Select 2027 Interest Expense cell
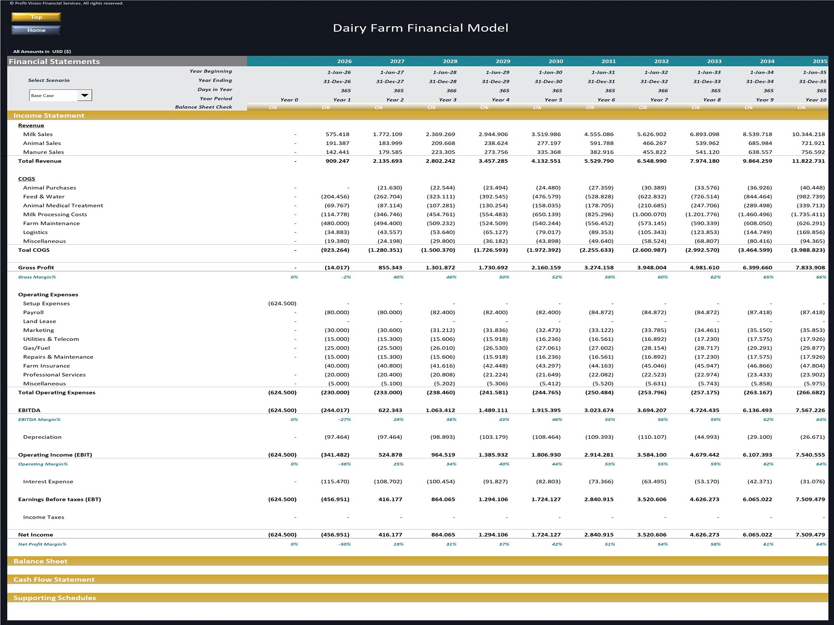Image resolution: width=834 pixels, height=625 pixels. pos(388,482)
